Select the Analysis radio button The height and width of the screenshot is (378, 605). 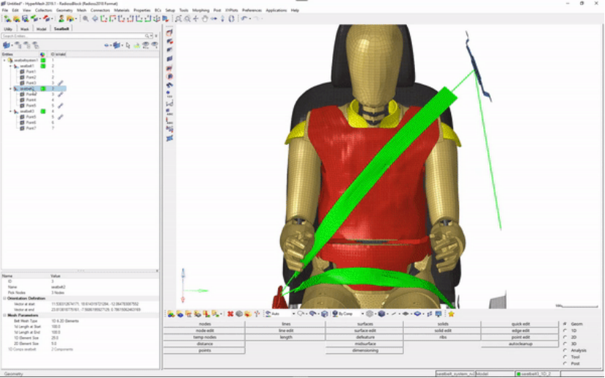565,350
